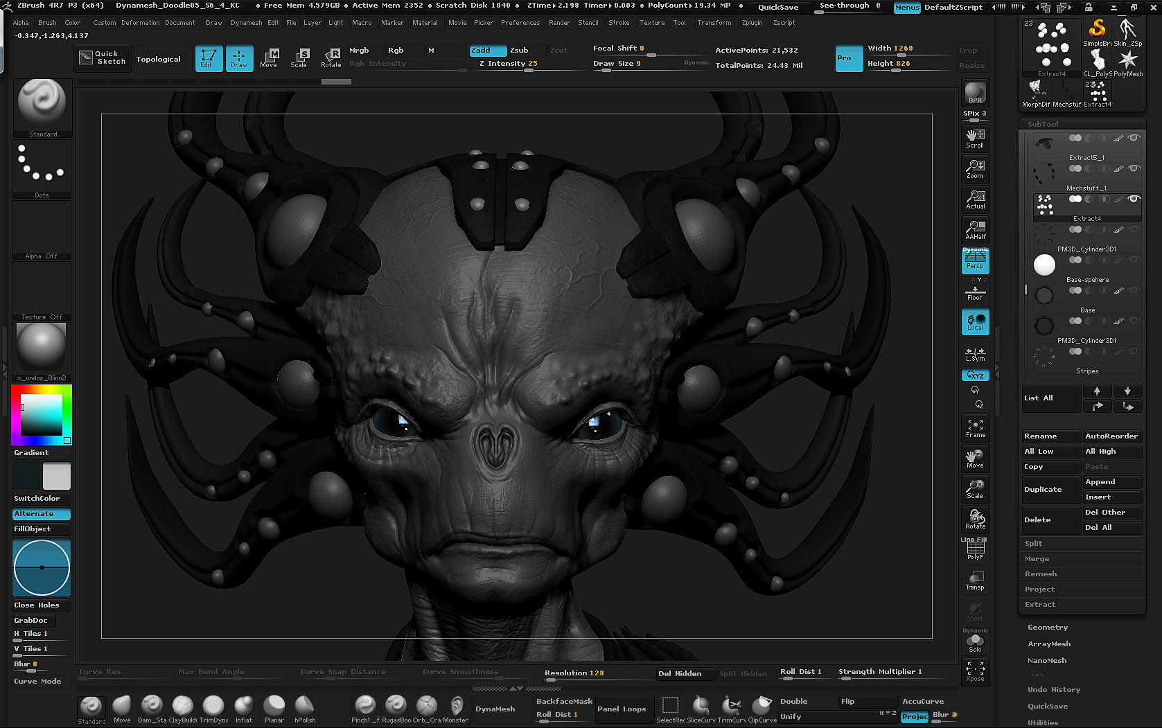The height and width of the screenshot is (728, 1162).
Task: Activate the Rotate transform tool
Action: tap(331, 58)
